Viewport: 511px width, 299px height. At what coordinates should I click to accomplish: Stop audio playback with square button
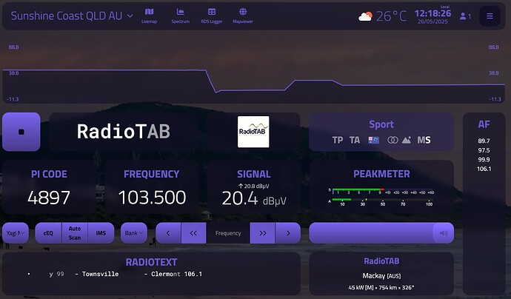[21, 132]
